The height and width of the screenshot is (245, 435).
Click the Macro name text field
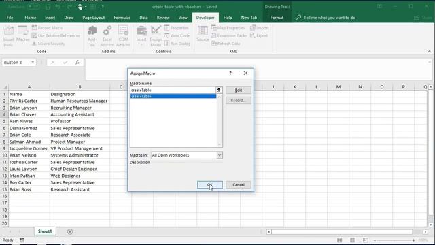click(173, 90)
